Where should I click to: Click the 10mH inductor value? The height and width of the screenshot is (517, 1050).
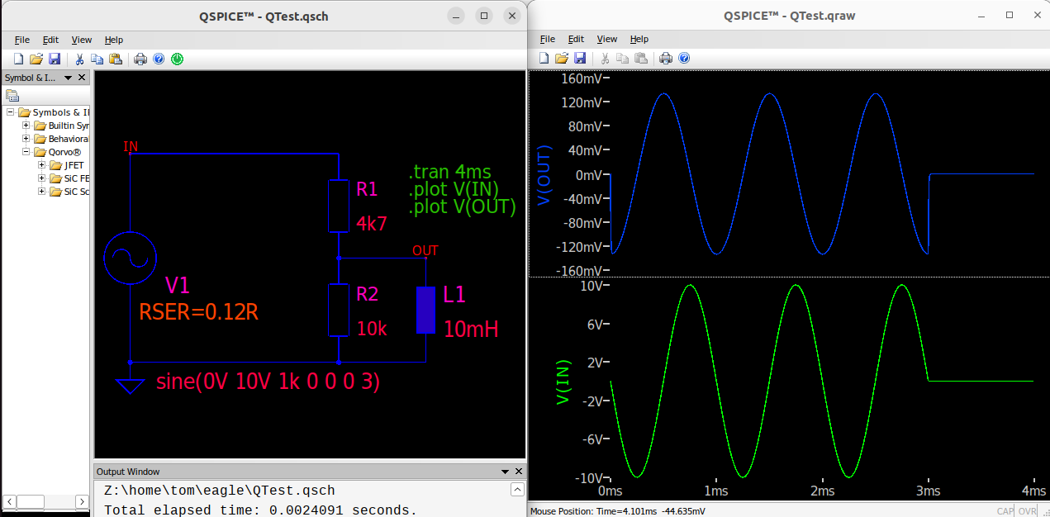471,330
